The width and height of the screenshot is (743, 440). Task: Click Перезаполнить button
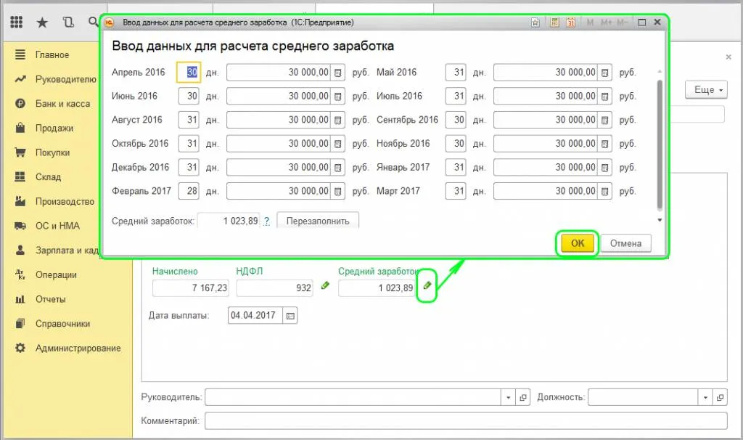(318, 221)
